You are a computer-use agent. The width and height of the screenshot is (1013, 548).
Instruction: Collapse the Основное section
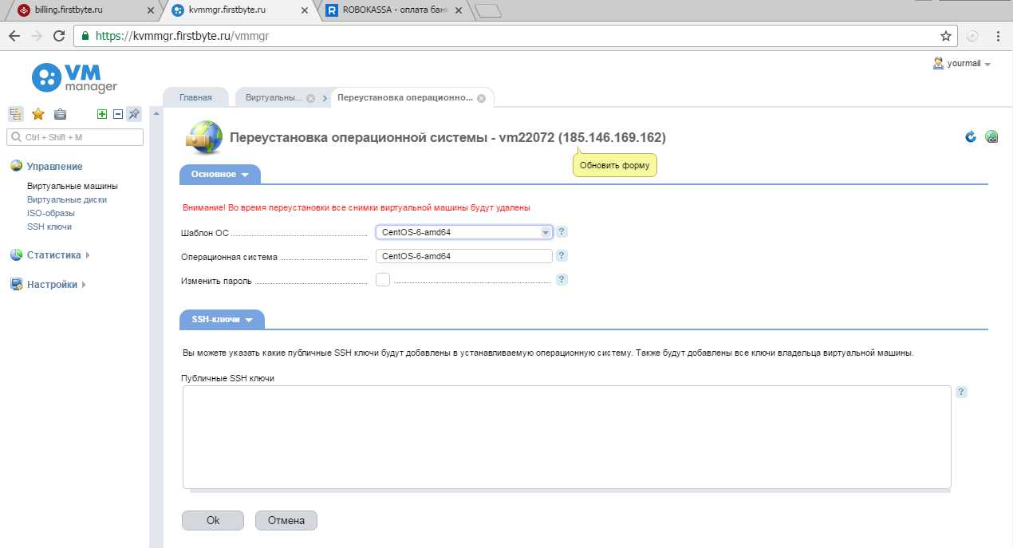tap(220, 174)
